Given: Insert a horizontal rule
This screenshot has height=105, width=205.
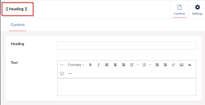Looking at the screenshot, I should pos(70,74).
